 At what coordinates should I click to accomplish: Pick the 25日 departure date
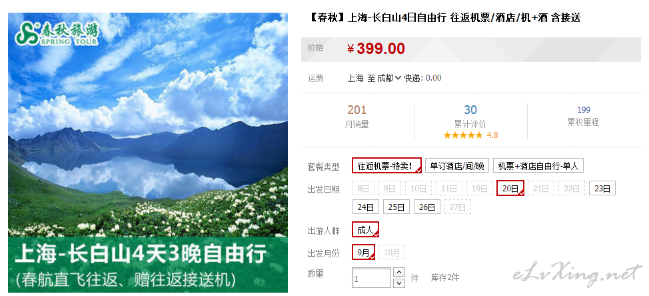pos(396,207)
